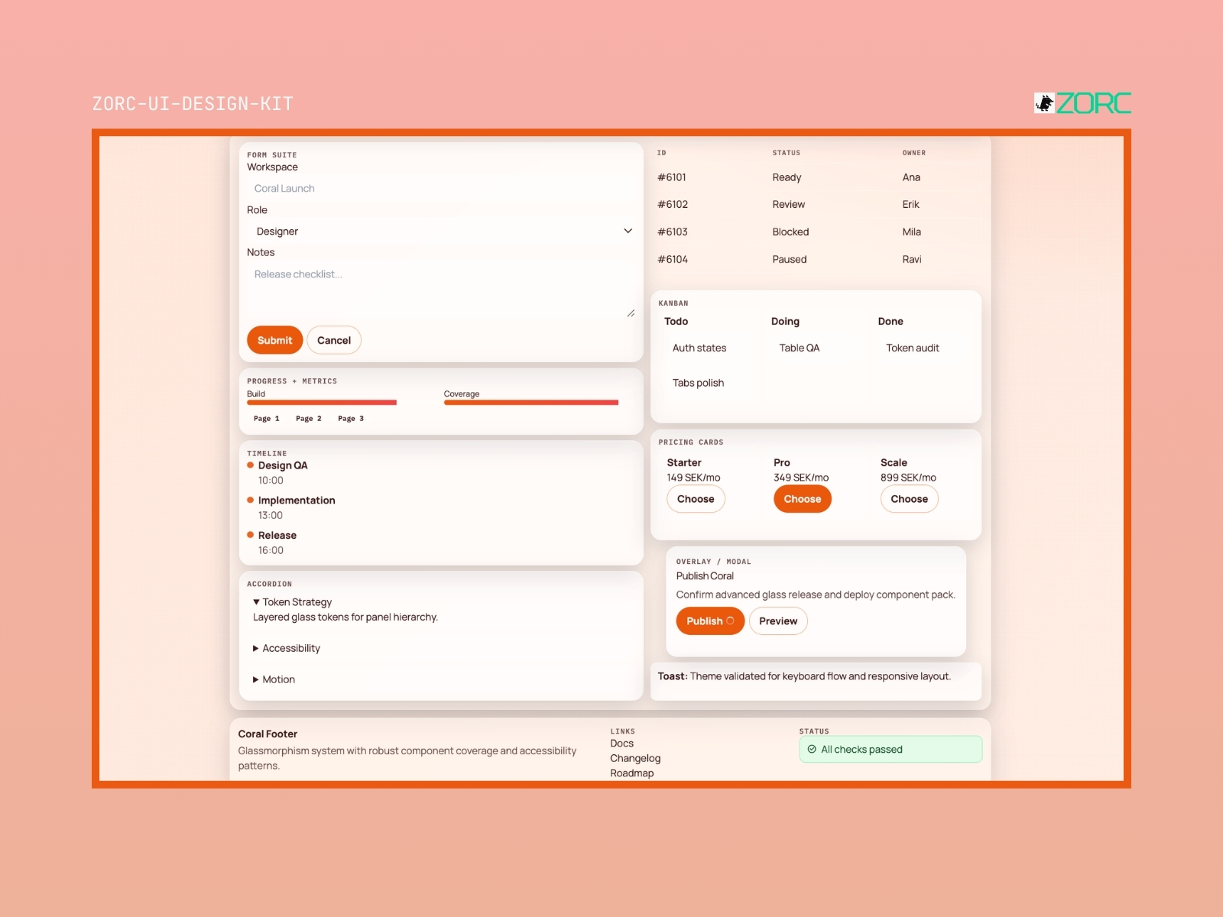Click the Tabs polish kanban card
This screenshot has width=1223, height=917.
click(709, 383)
